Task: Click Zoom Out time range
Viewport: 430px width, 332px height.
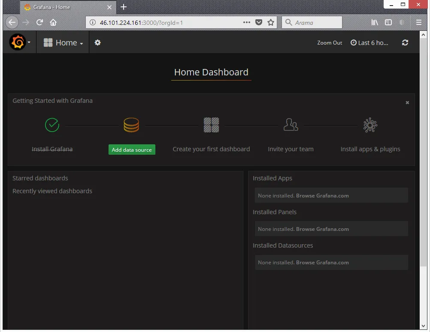Action: tap(330, 43)
